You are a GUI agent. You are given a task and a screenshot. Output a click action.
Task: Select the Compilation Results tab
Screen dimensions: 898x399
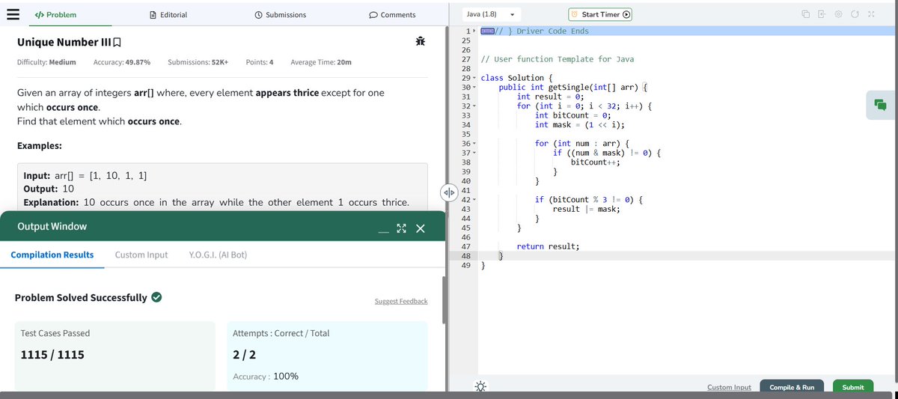[52, 255]
